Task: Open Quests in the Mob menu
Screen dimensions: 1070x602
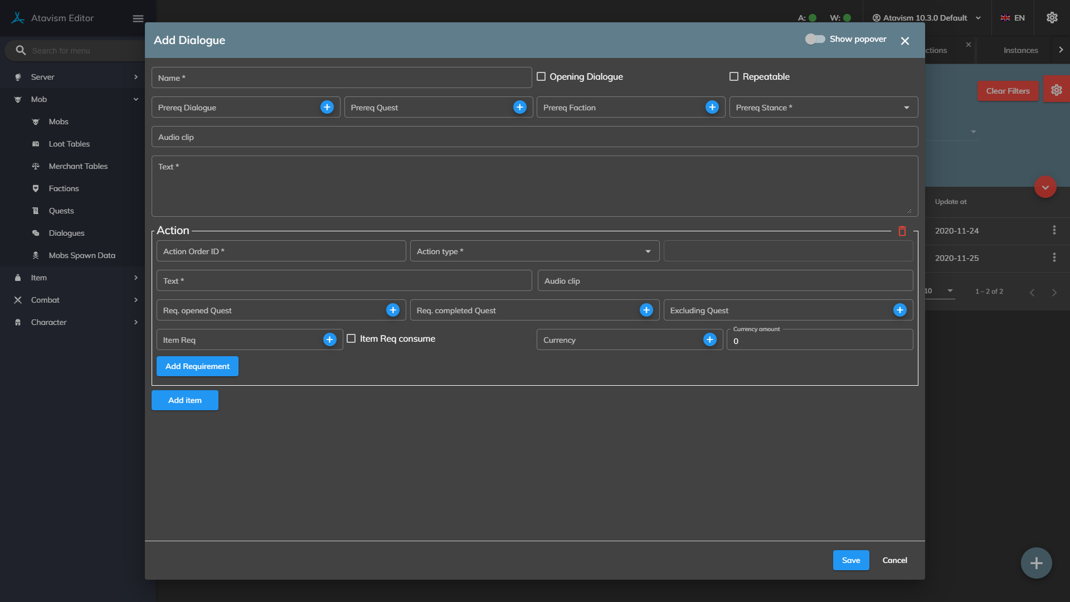Action: click(61, 211)
